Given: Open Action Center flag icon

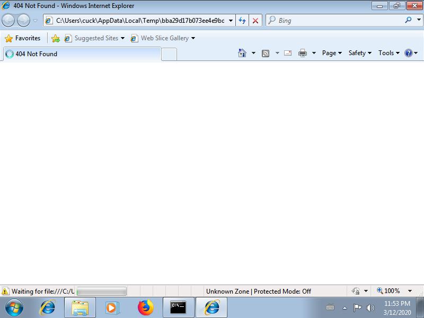Looking at the screenshot, I should (x=357, y=308).
